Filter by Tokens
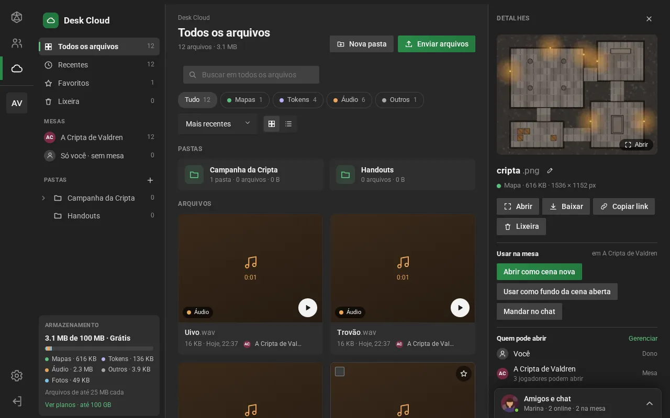The width and height of the screenshot is (670, 418). [298, 100]
